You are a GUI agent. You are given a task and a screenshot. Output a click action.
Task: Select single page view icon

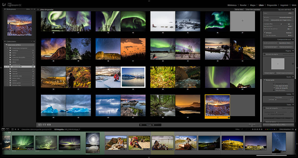(49, 125)
